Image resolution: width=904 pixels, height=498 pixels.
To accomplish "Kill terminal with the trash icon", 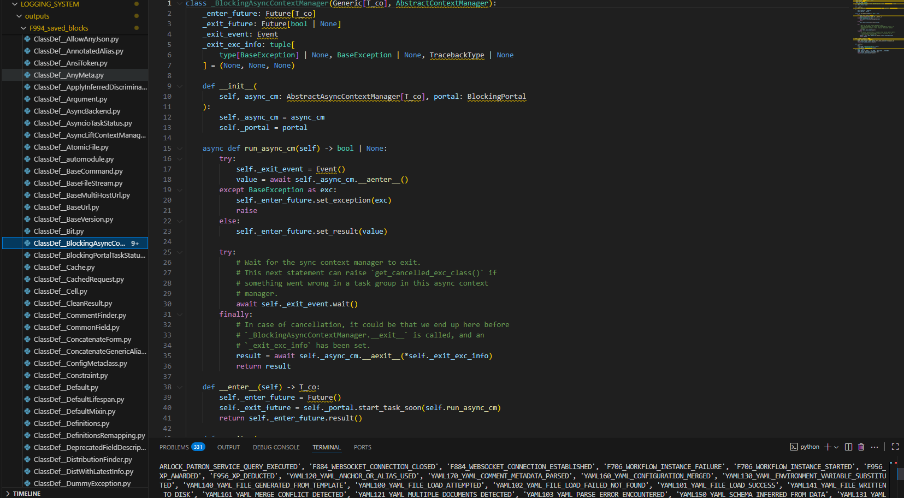I will (x=861, y=447).
